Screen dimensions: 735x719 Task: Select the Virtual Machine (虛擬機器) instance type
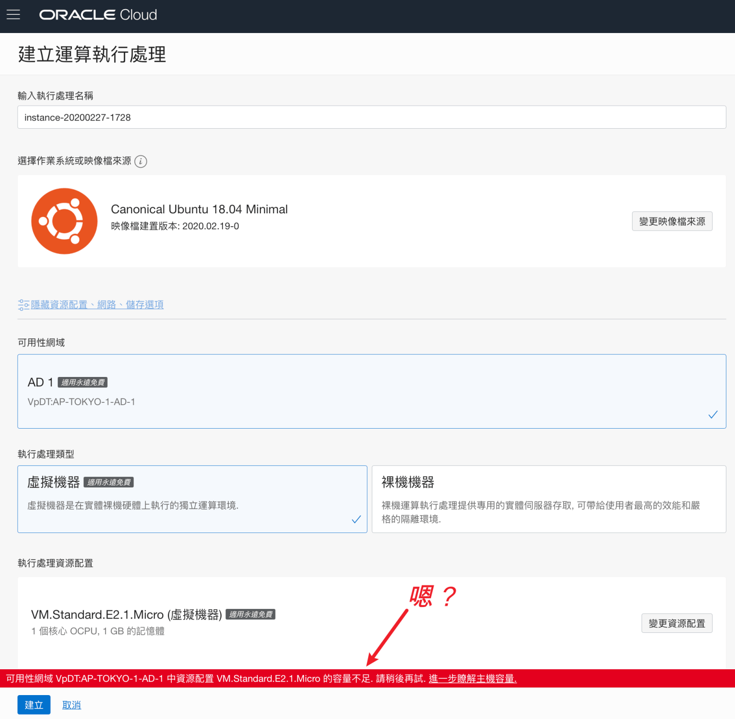192,499
